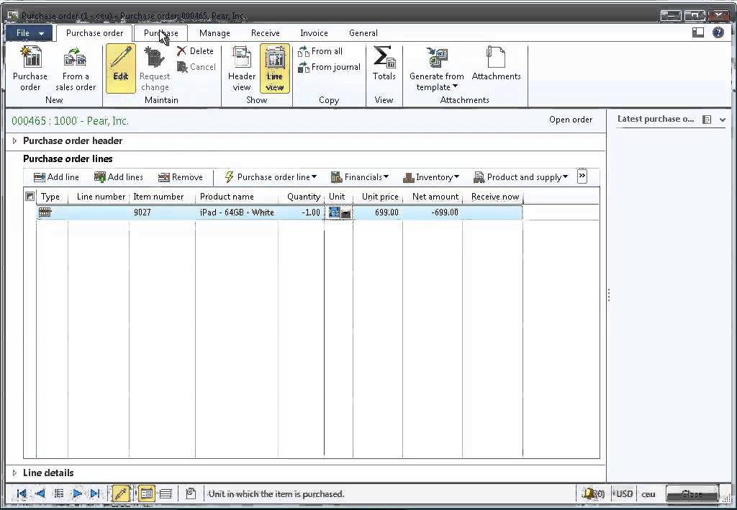Open the Invoice ribbon tab
Image resolution: width=737 pixels, height=510 pixels.
point(314,33)
